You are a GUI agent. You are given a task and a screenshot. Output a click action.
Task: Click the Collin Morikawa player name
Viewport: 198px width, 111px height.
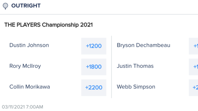coord(30,87)
